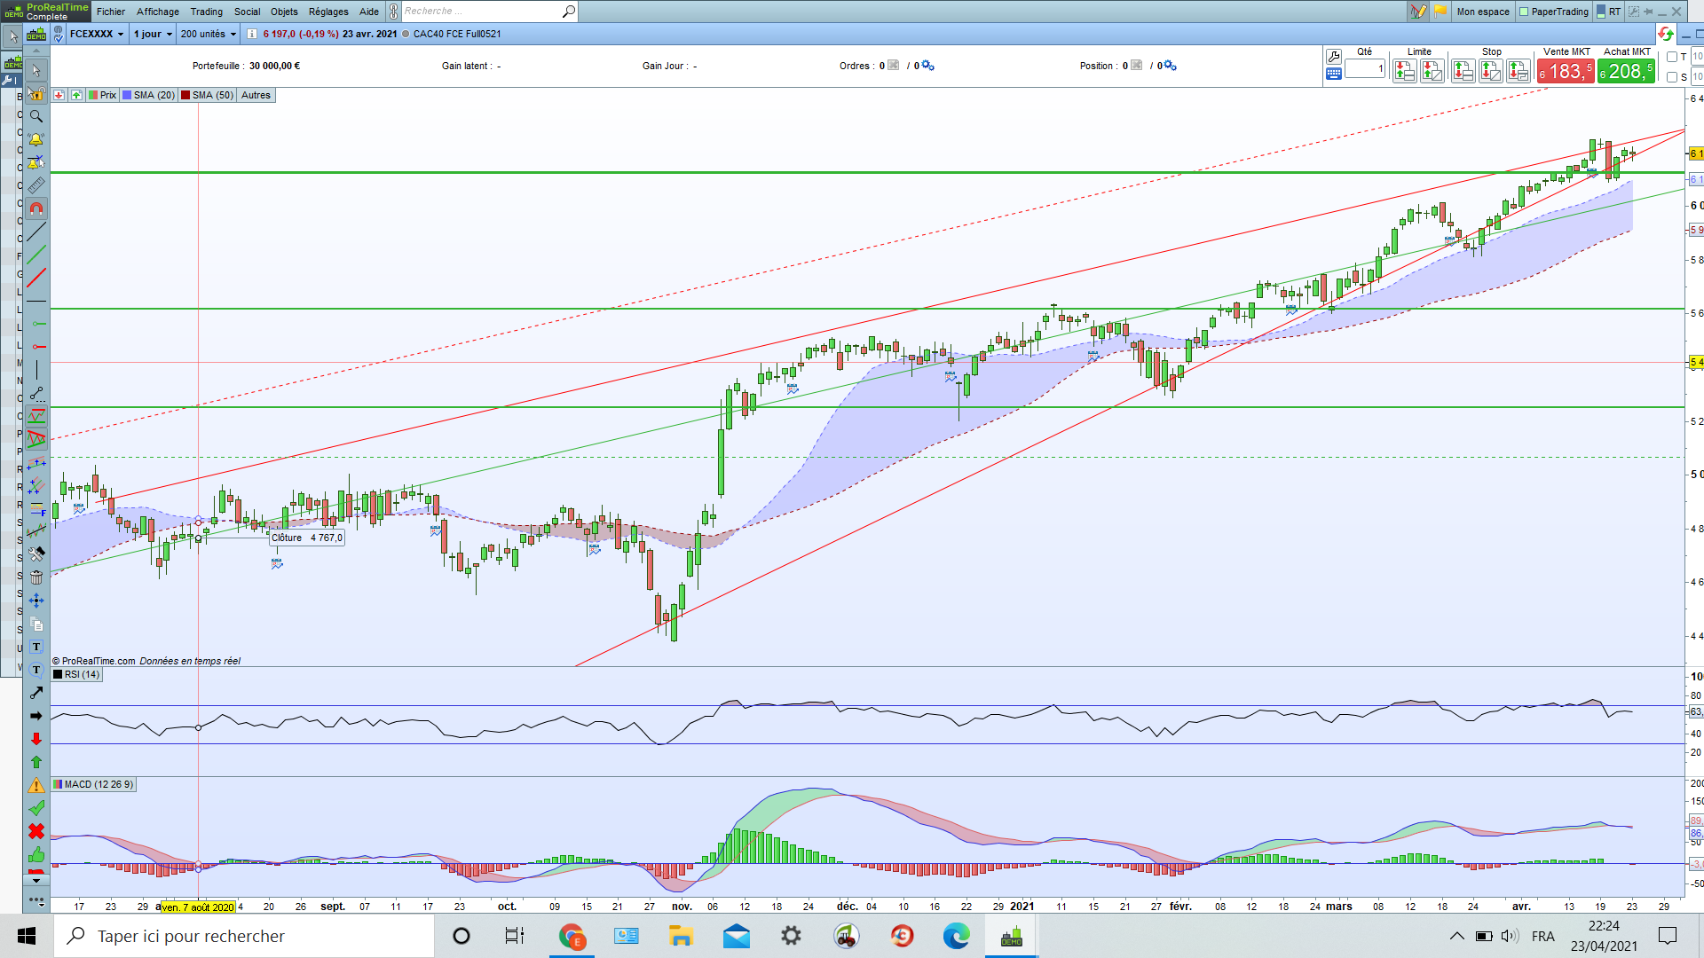The image size is (1704, 958).
Task: Expand the 200 unités dropdown
Action: click(209, 34)
